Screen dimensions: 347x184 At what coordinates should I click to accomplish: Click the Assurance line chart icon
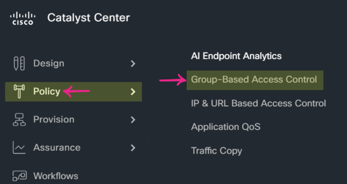pos(19,147)
